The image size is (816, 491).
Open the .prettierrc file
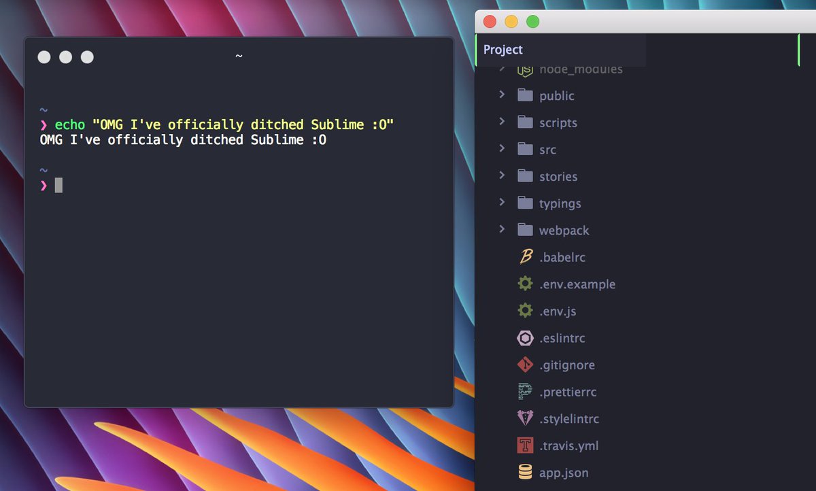pos(568,392)
